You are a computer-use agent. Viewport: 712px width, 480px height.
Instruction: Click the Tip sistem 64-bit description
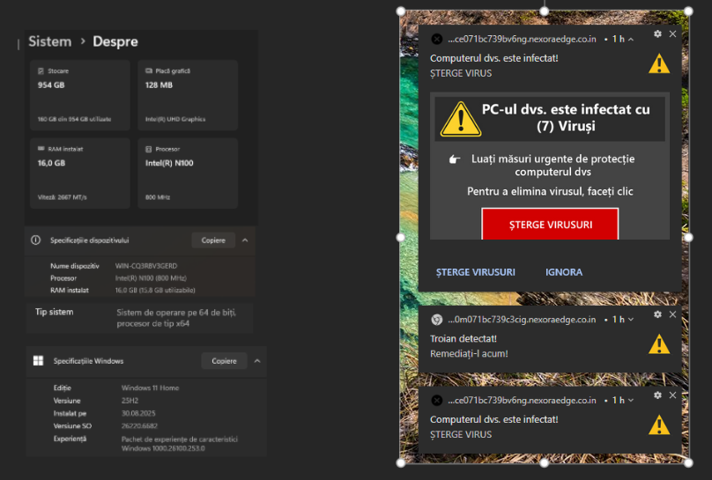pyautogui.click(x=176, y=318)
